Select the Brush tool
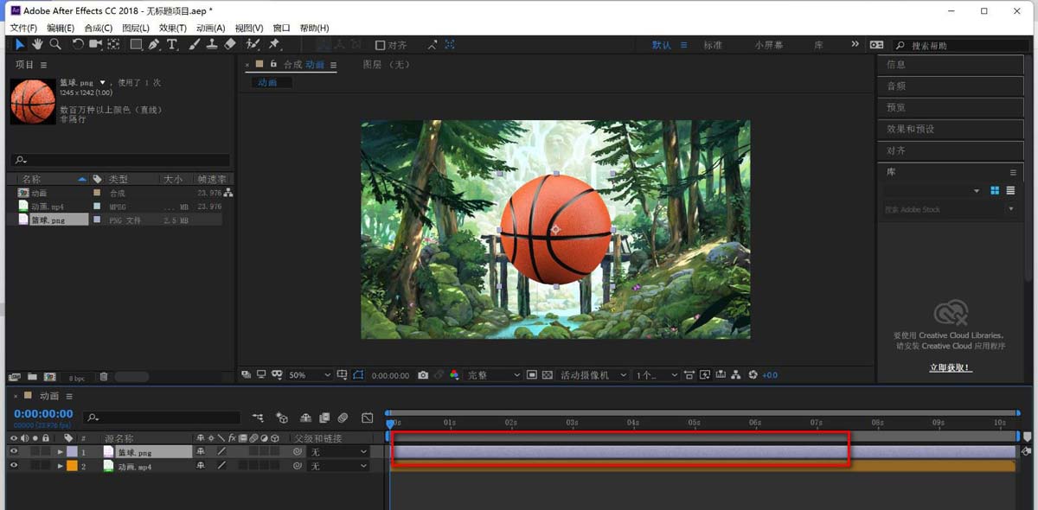The image size is (1038, 510). pos(195,44)
